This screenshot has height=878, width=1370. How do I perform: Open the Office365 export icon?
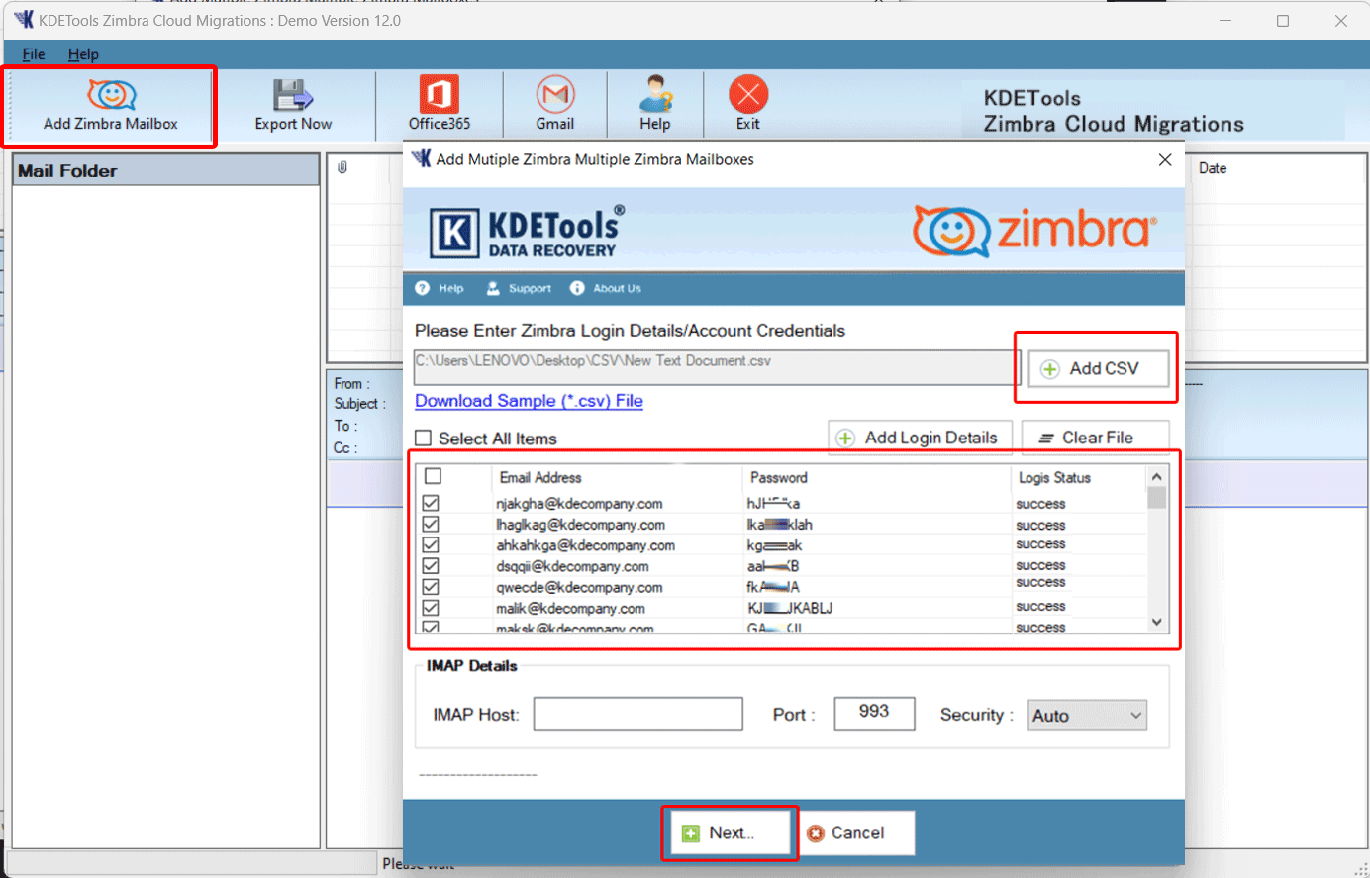439,95
